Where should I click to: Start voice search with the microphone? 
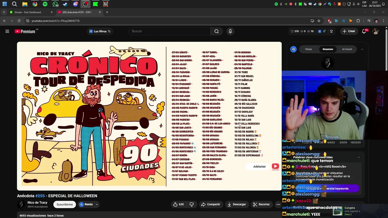pos(230,31)
